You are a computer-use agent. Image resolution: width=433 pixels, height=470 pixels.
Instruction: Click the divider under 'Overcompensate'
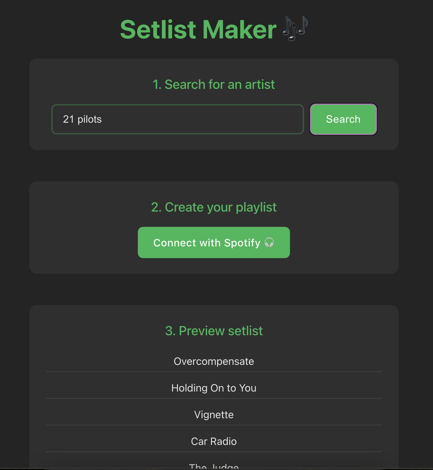click(214, 372)
